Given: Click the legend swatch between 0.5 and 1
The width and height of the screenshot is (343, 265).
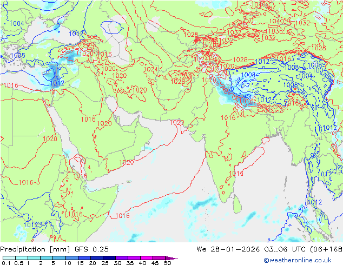Looking at the screenshot, I should click(x=22, y=258).
